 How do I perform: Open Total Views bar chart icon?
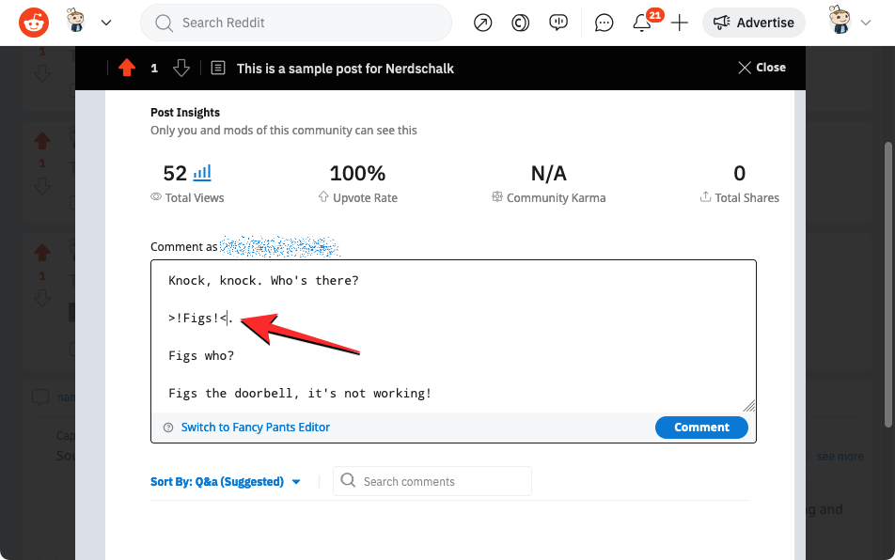(x=202, y=173)
